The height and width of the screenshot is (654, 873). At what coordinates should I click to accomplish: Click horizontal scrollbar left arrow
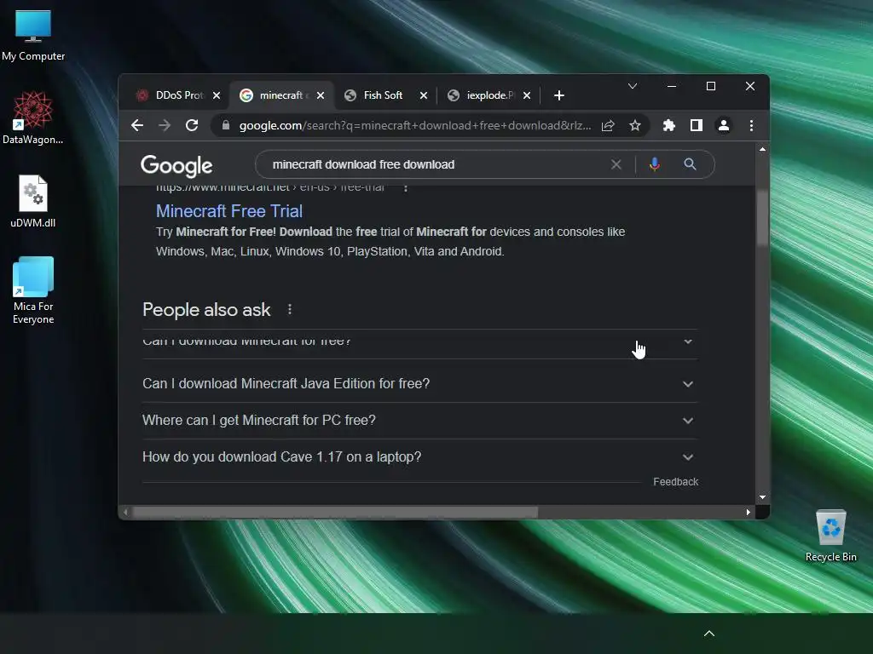pyautogui.click(x=126, y=512)
